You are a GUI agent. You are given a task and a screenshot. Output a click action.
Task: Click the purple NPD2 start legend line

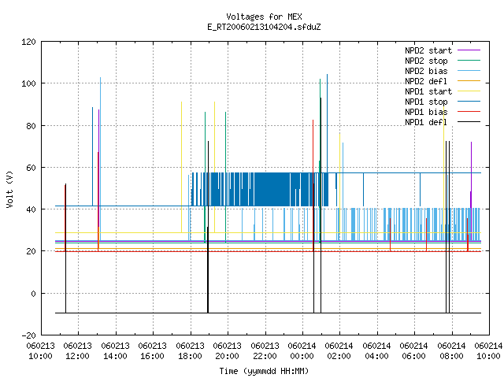469,50
